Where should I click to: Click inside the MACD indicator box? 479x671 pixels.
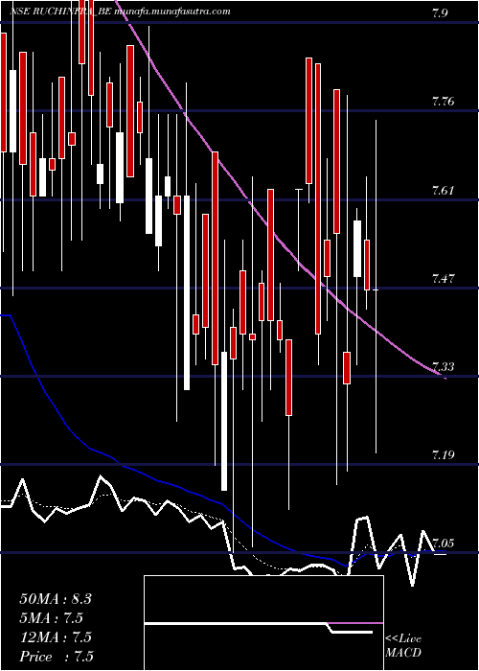(x=263, y=623)
